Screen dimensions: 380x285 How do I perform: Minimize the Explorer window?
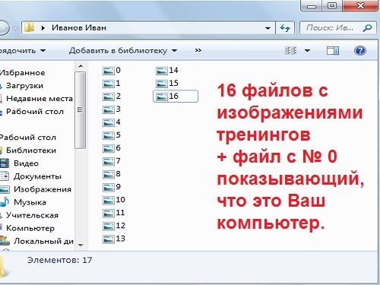312,5
